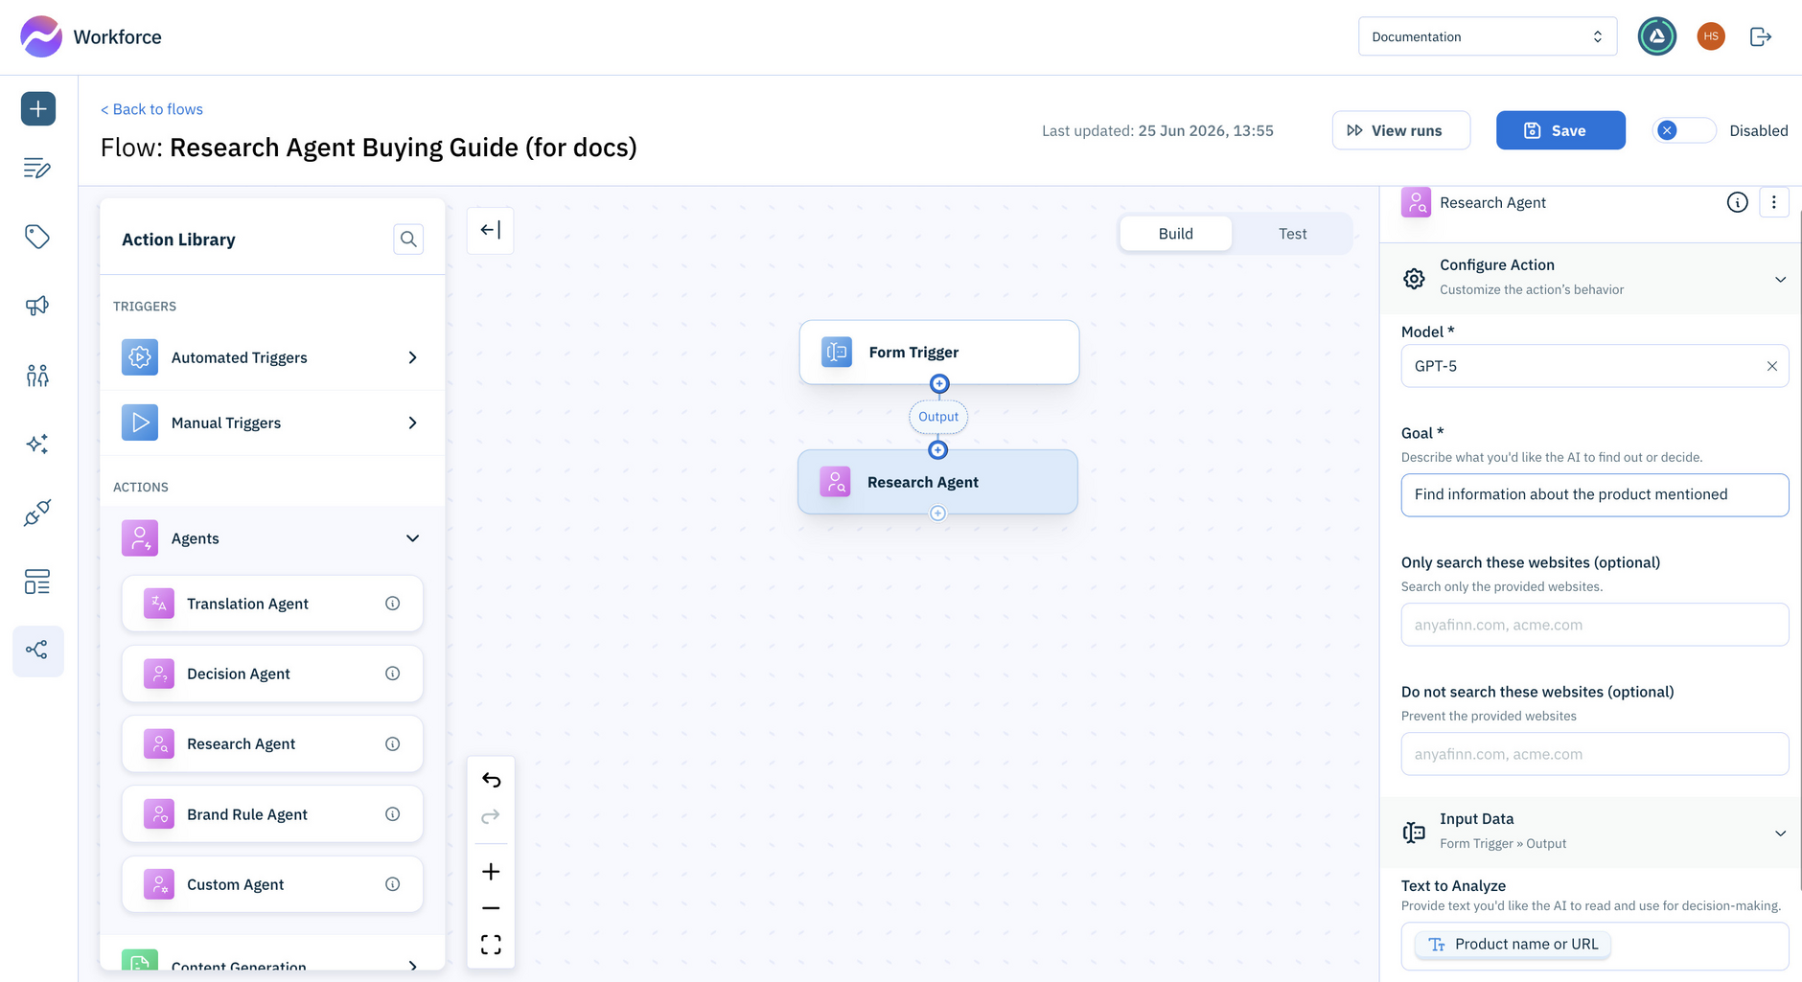Click the megaphone icon in sidebar
This screenshot has height=982, width=1802.
pos(37,306)
